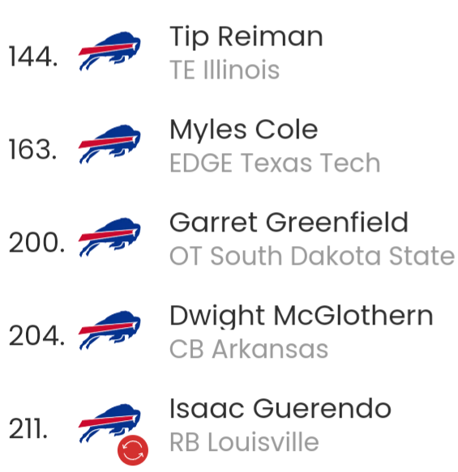Click the OT South Dakota State subtitle
The image size is (458, 472).
tap(312, 256)
